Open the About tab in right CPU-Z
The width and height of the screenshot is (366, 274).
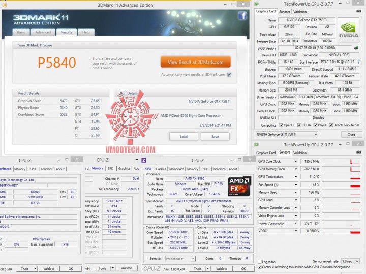coord(233,169)
